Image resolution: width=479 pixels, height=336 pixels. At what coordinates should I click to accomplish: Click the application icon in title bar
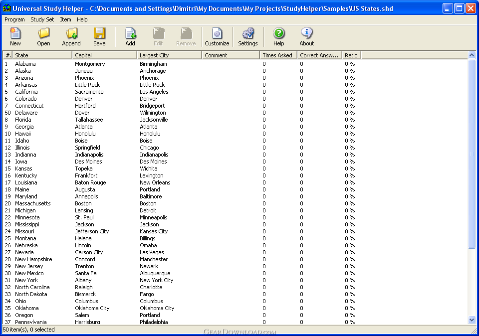6,8
